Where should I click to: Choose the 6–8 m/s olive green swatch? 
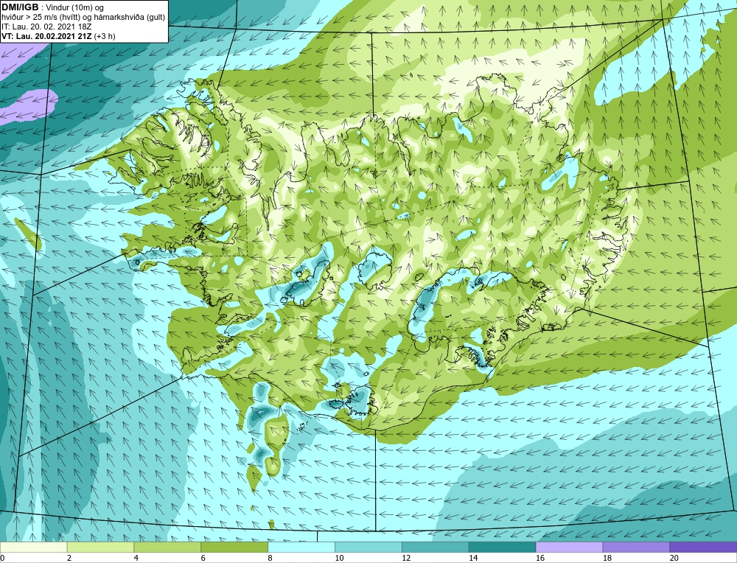[x=234, y=547]
